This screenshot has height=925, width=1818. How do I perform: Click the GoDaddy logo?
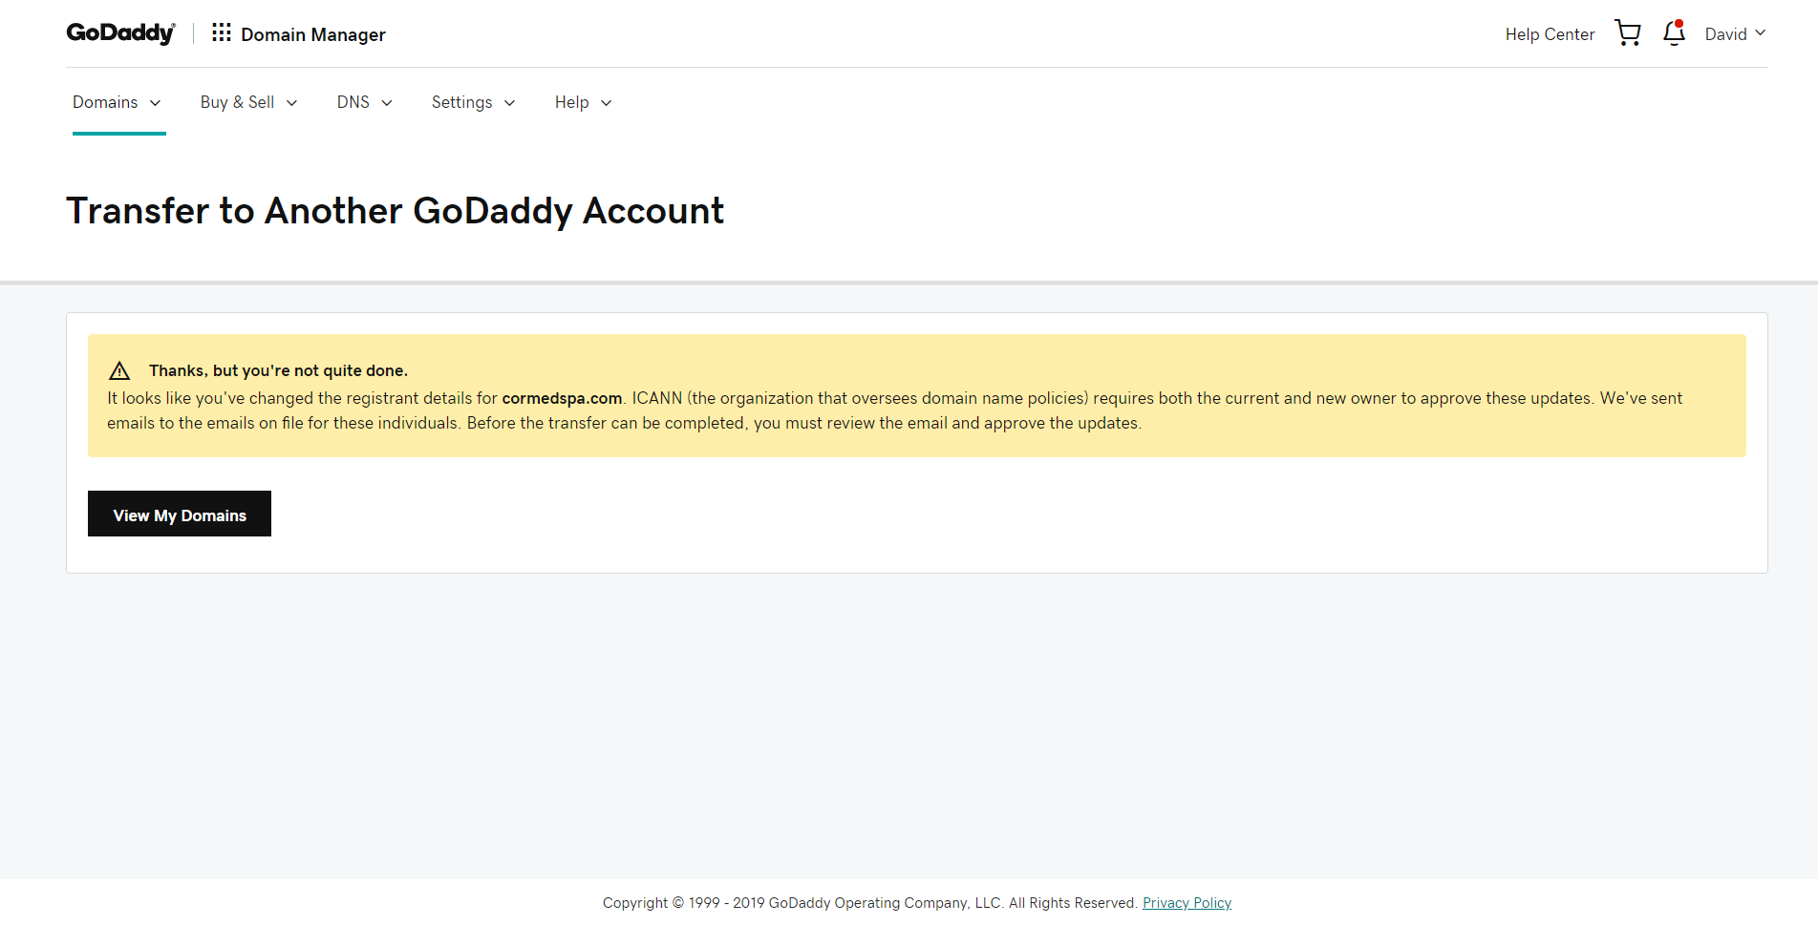[x=120, y=33]
